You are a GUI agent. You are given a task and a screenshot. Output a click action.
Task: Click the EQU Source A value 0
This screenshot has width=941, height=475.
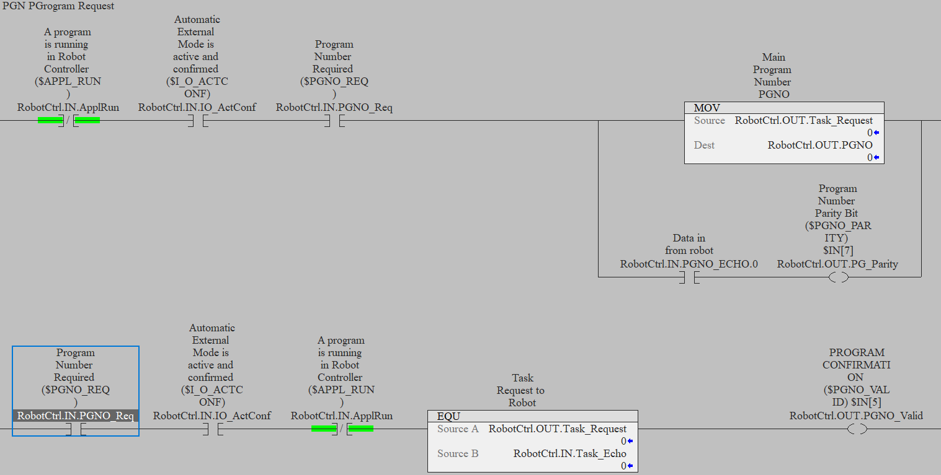click(623, 441)
